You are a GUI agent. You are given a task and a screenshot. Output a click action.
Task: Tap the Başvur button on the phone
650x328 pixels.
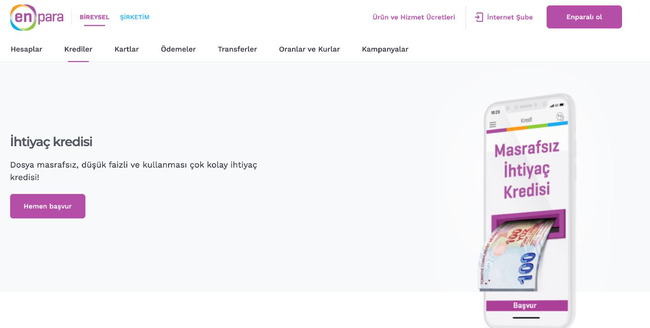(526, 305)
